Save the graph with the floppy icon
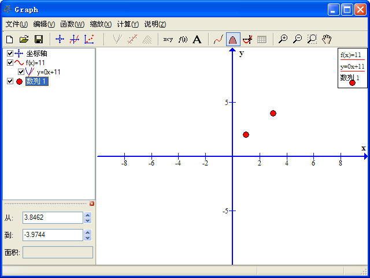Image resolution: width=370 pixels, height=278 pixels. (39, 39)
